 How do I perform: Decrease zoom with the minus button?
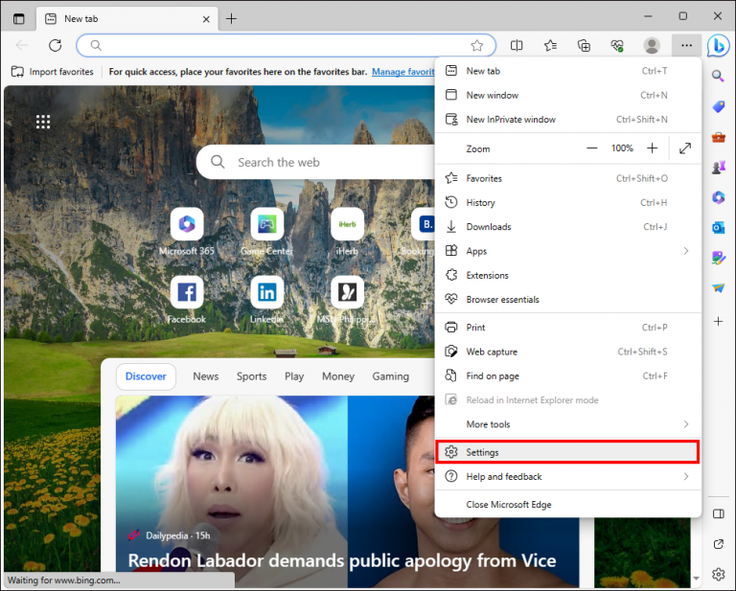592,148
